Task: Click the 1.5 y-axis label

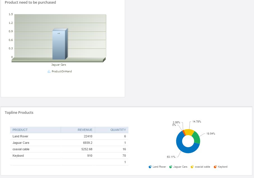Action: point(11,14)
